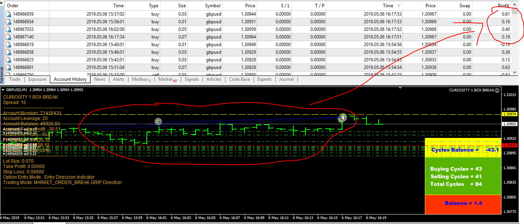Image resolution: width=524 pixels, height=224 pixels.
Task: Click the history list scroll up arrow
Action: (x=515, y=5)
